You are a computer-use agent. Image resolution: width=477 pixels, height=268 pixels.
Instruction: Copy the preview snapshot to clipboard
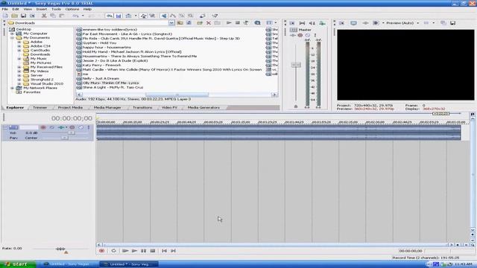tap(443, 23)
